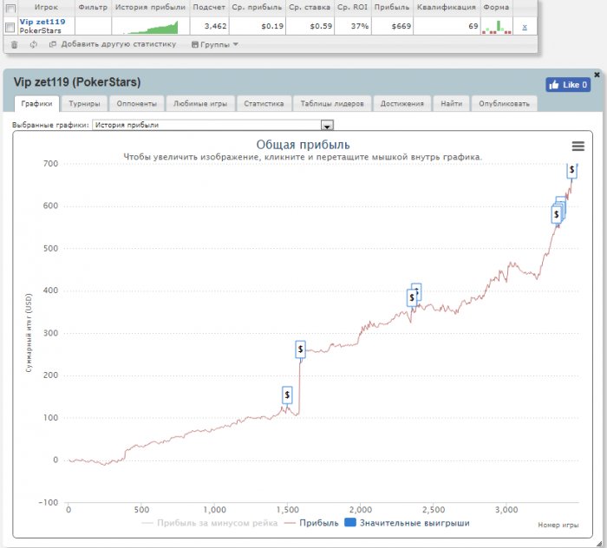Tick the Vip zet119 row checkbox
Viewport: 607px width, 548px height.
pos(10,26)
